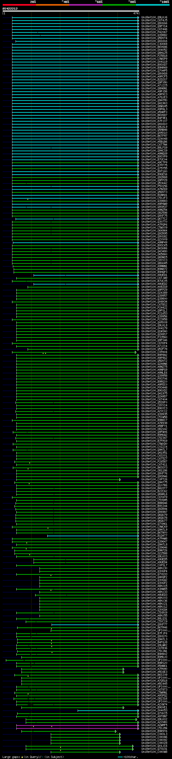172x759 pixels.
Task: Select the hit label UniRef100_A9UED1
Action: pyautogui.click(x=154, y=275)
